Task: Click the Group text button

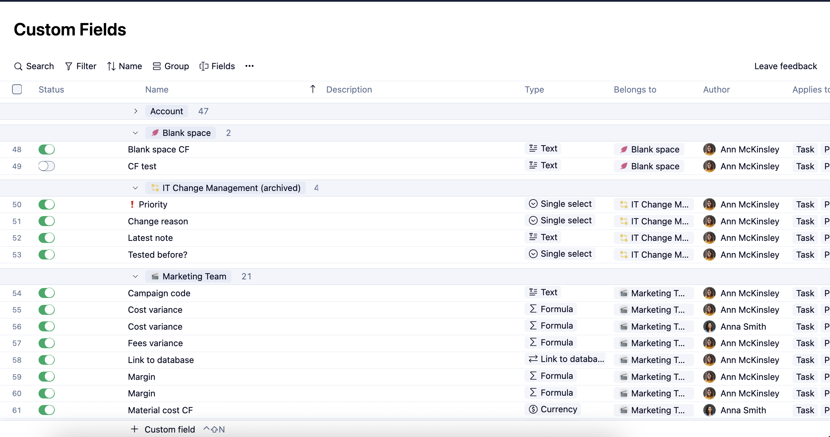Action: (x=177, y=66)
